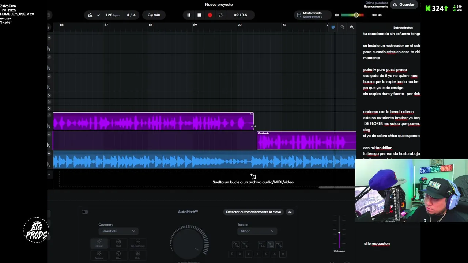Click bar 70 on the timeline ruler
This screenshot has height=263, width=468.
(x=239, y=25)
